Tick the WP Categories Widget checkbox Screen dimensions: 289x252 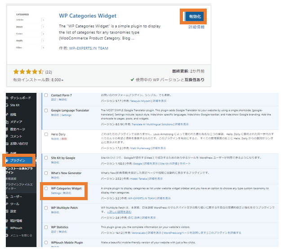(x=45, y=188)
